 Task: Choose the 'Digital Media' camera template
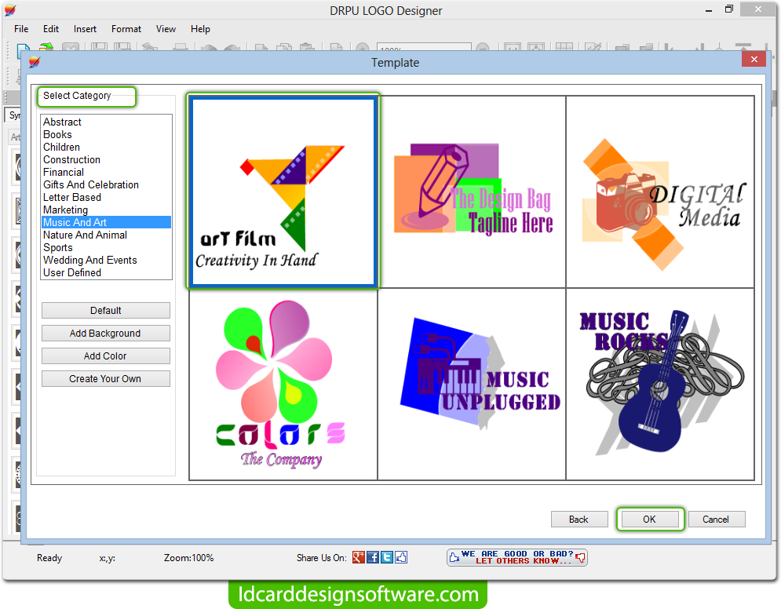tap(659, 191)
